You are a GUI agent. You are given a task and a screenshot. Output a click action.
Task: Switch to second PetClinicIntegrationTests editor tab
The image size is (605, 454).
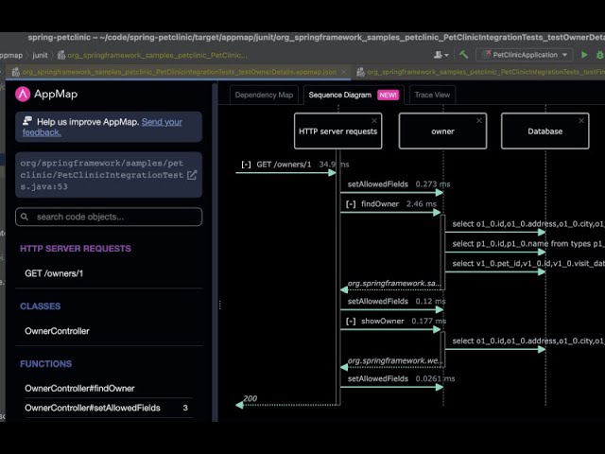(x=478, y=72)
